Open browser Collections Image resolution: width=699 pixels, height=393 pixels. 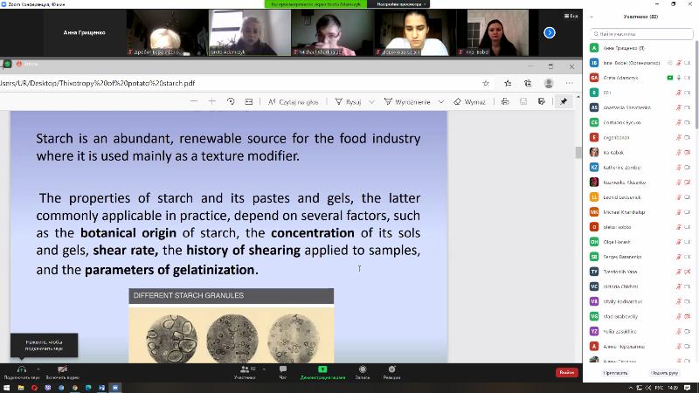528,83
